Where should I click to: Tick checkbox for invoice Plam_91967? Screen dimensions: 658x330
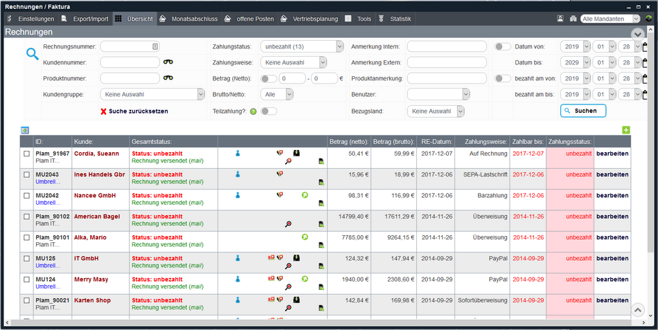(x=26, y=154)
